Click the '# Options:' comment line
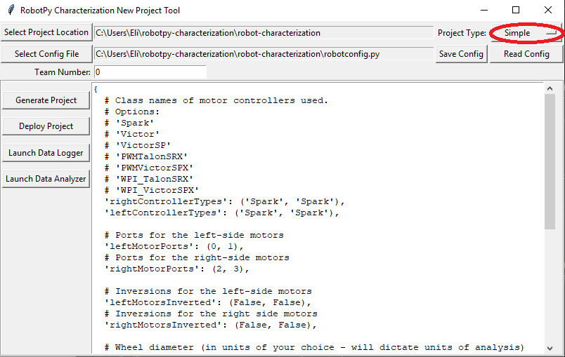Image resolution: width=565 pixels, height=357 pixels. 132,112
